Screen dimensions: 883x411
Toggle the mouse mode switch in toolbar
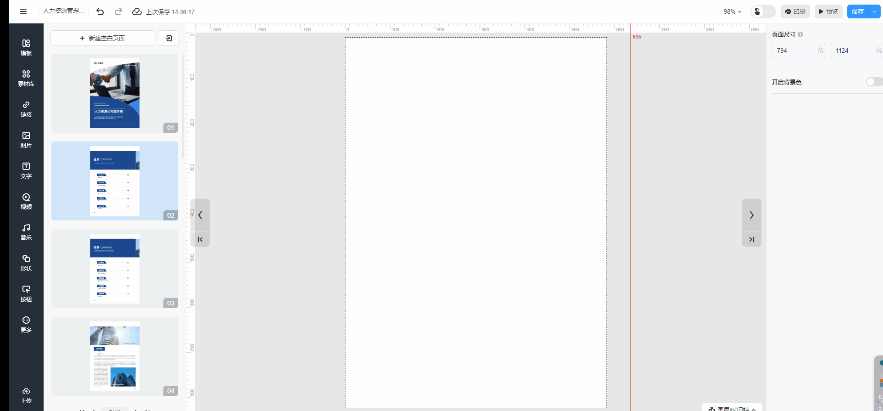[763, 11]
